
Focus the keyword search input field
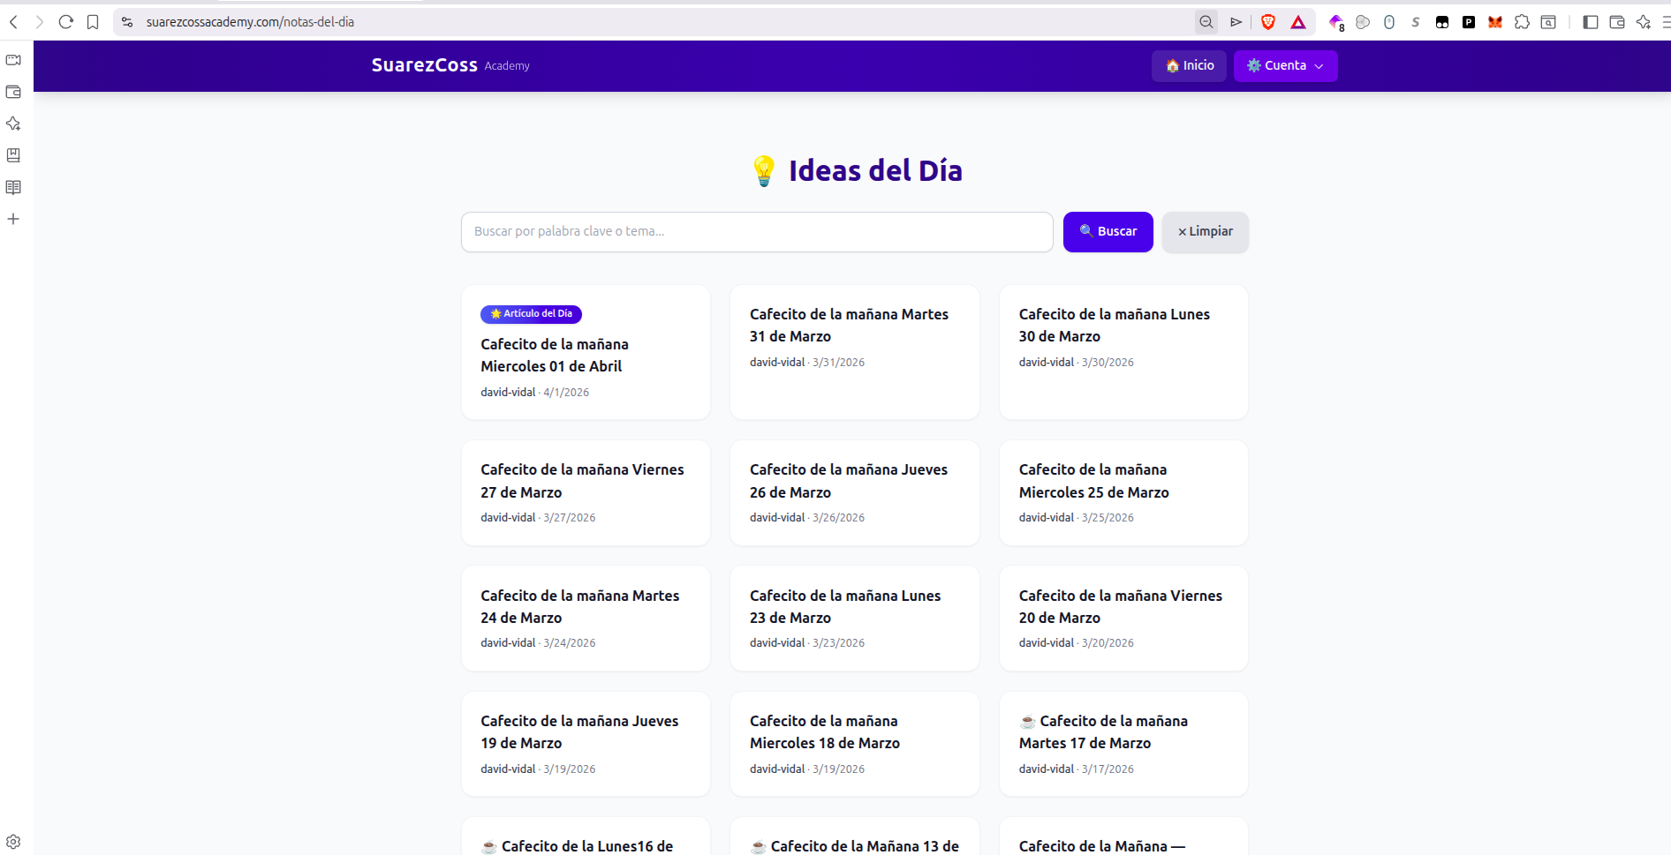[x=756, y=232]
